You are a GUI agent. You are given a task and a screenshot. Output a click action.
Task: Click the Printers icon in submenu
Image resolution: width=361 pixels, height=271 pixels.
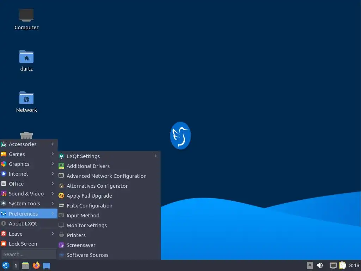click(x=61, y=235)
